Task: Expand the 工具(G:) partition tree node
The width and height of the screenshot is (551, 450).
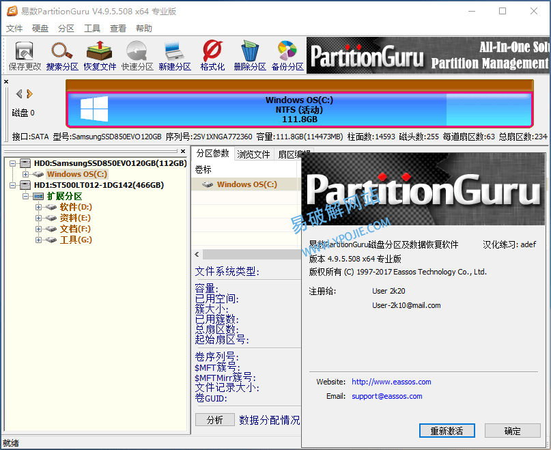Action: 39,240
